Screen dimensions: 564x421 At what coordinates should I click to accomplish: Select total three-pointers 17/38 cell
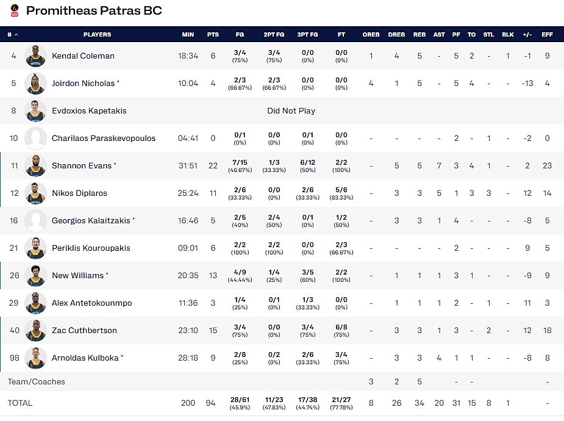click(307, 403)
